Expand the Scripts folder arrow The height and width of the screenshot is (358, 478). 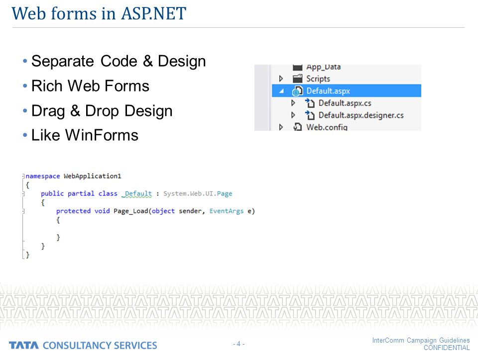pyautogui.click(x=281, y=79)
